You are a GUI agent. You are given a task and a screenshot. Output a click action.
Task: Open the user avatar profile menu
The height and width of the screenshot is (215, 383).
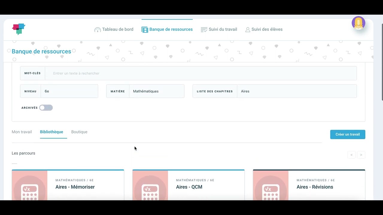click(x=358, y=23)
